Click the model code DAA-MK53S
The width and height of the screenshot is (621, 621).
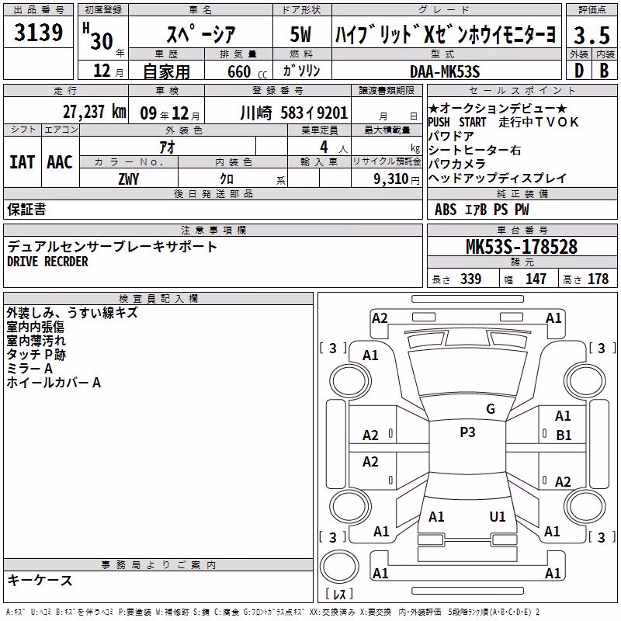click(x=445, y=71)
